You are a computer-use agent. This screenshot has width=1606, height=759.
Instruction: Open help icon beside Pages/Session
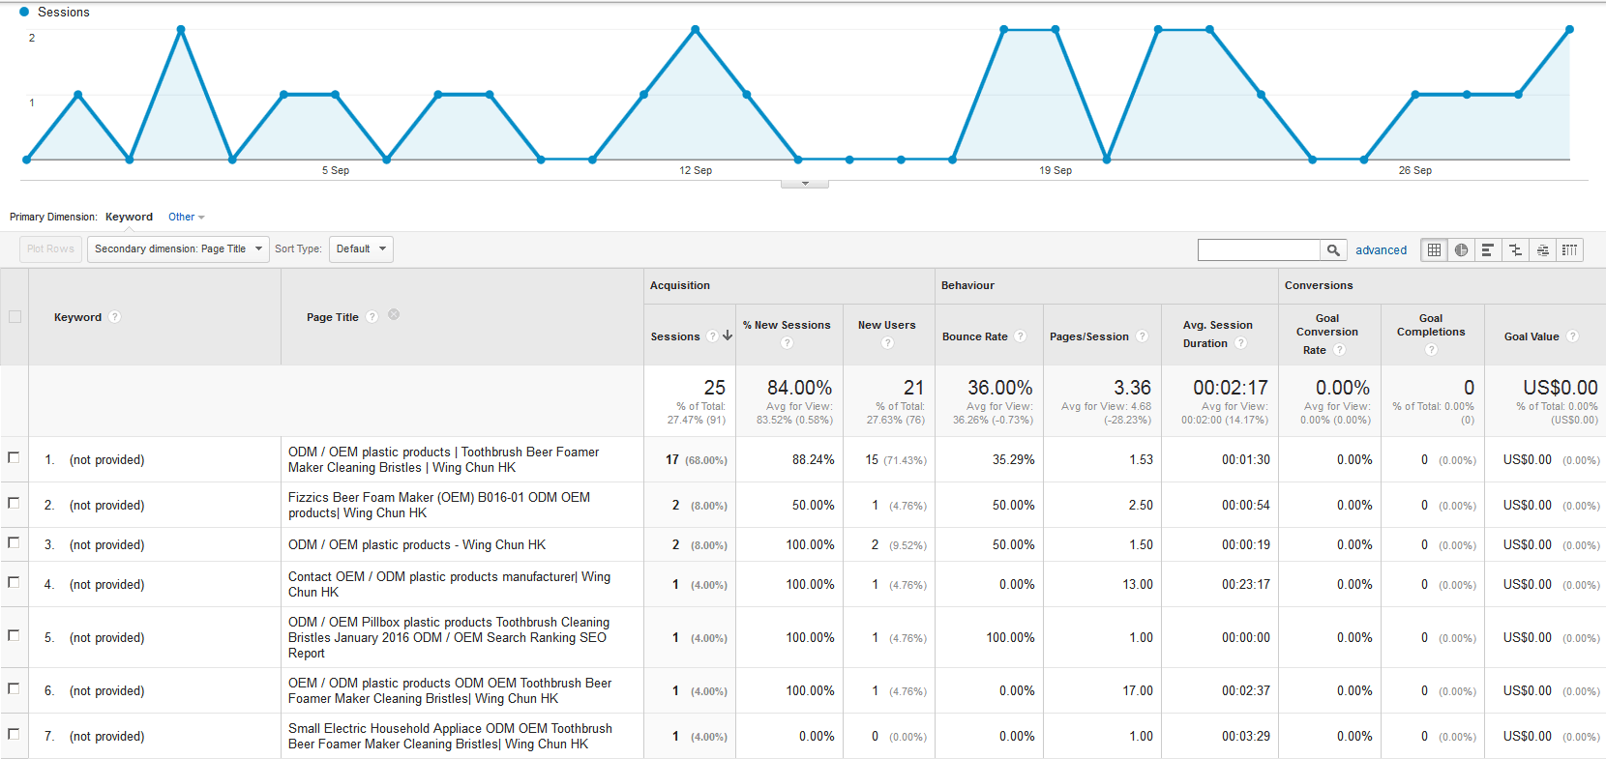[1142, 336]
